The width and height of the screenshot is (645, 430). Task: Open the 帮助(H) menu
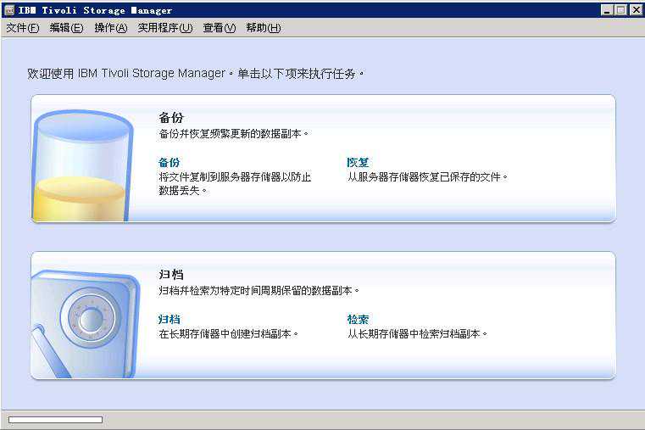pyautogui.click(x=263, y=28)
